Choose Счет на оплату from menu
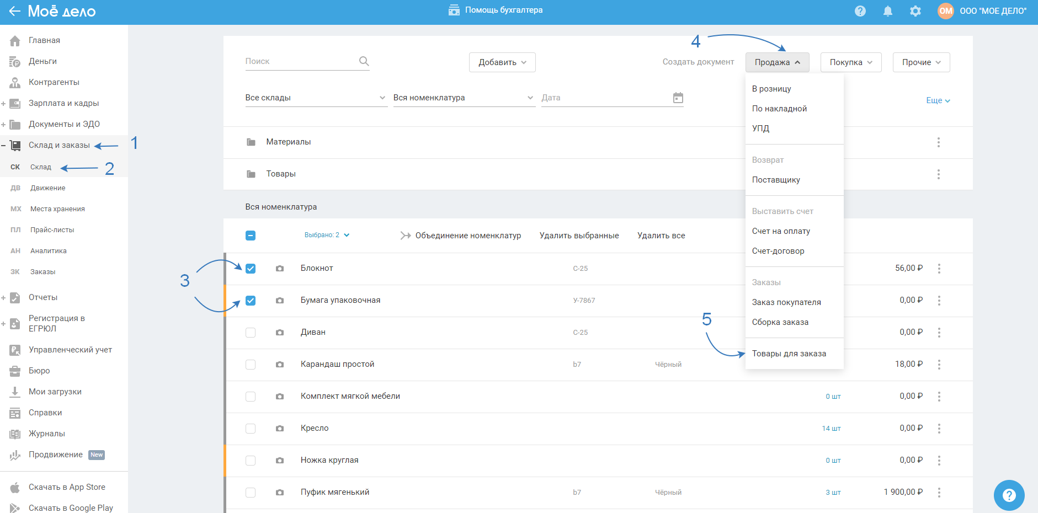The width and height of the screenshot is (1038, 513). point(780,231)
